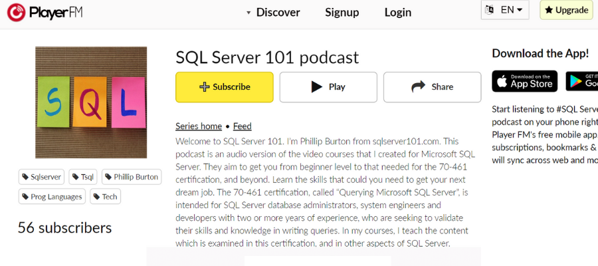
Task: Click the Player FM logo
Action: [45, 12]
